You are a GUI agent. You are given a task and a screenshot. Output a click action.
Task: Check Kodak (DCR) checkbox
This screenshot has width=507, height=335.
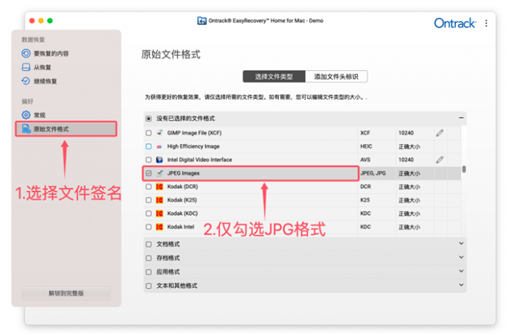coord(148,187)
